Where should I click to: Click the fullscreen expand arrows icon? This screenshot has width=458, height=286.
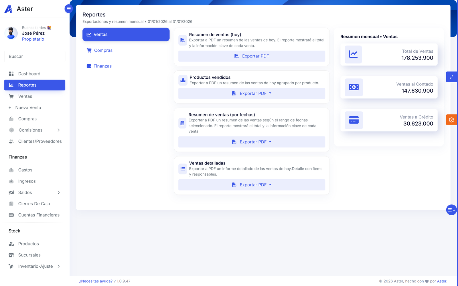click(x=451, y=77)
